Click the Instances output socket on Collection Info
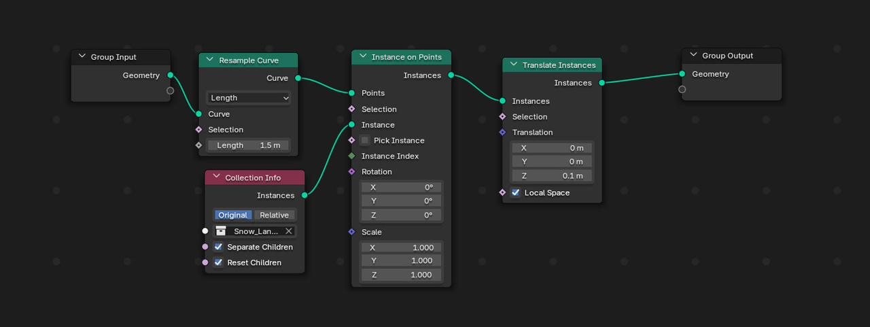Image resolution: width=870 pixels, height=327 pixels. click(304, 196)
